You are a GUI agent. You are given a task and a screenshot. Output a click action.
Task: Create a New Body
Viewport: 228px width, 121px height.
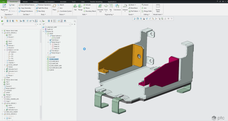click(x=40, y=11)
